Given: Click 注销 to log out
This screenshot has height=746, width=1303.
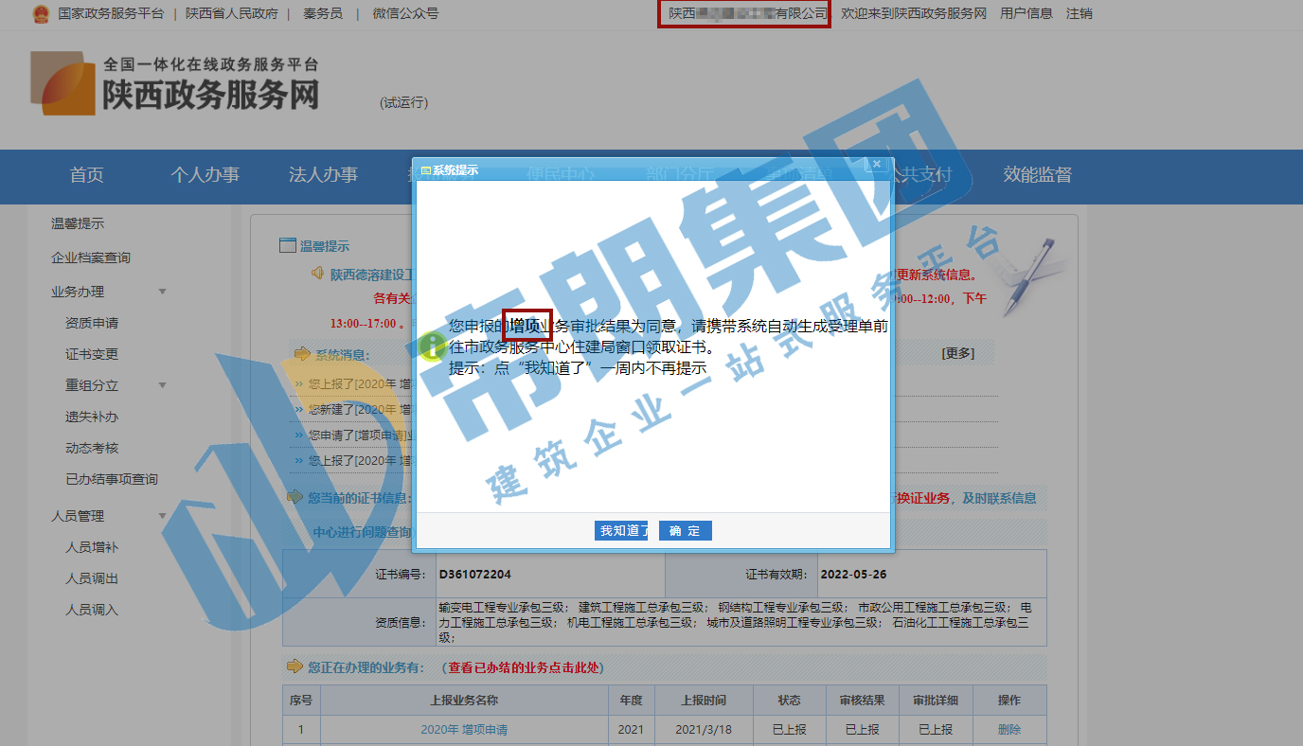Looking at the screenshot, I should pyautogui.click(x=1079, y=13).
